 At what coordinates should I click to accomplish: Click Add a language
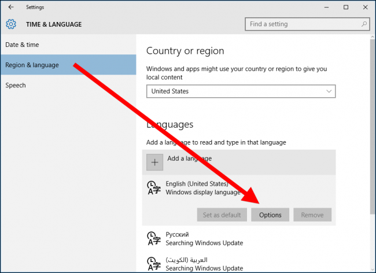(x=239, y=163)
